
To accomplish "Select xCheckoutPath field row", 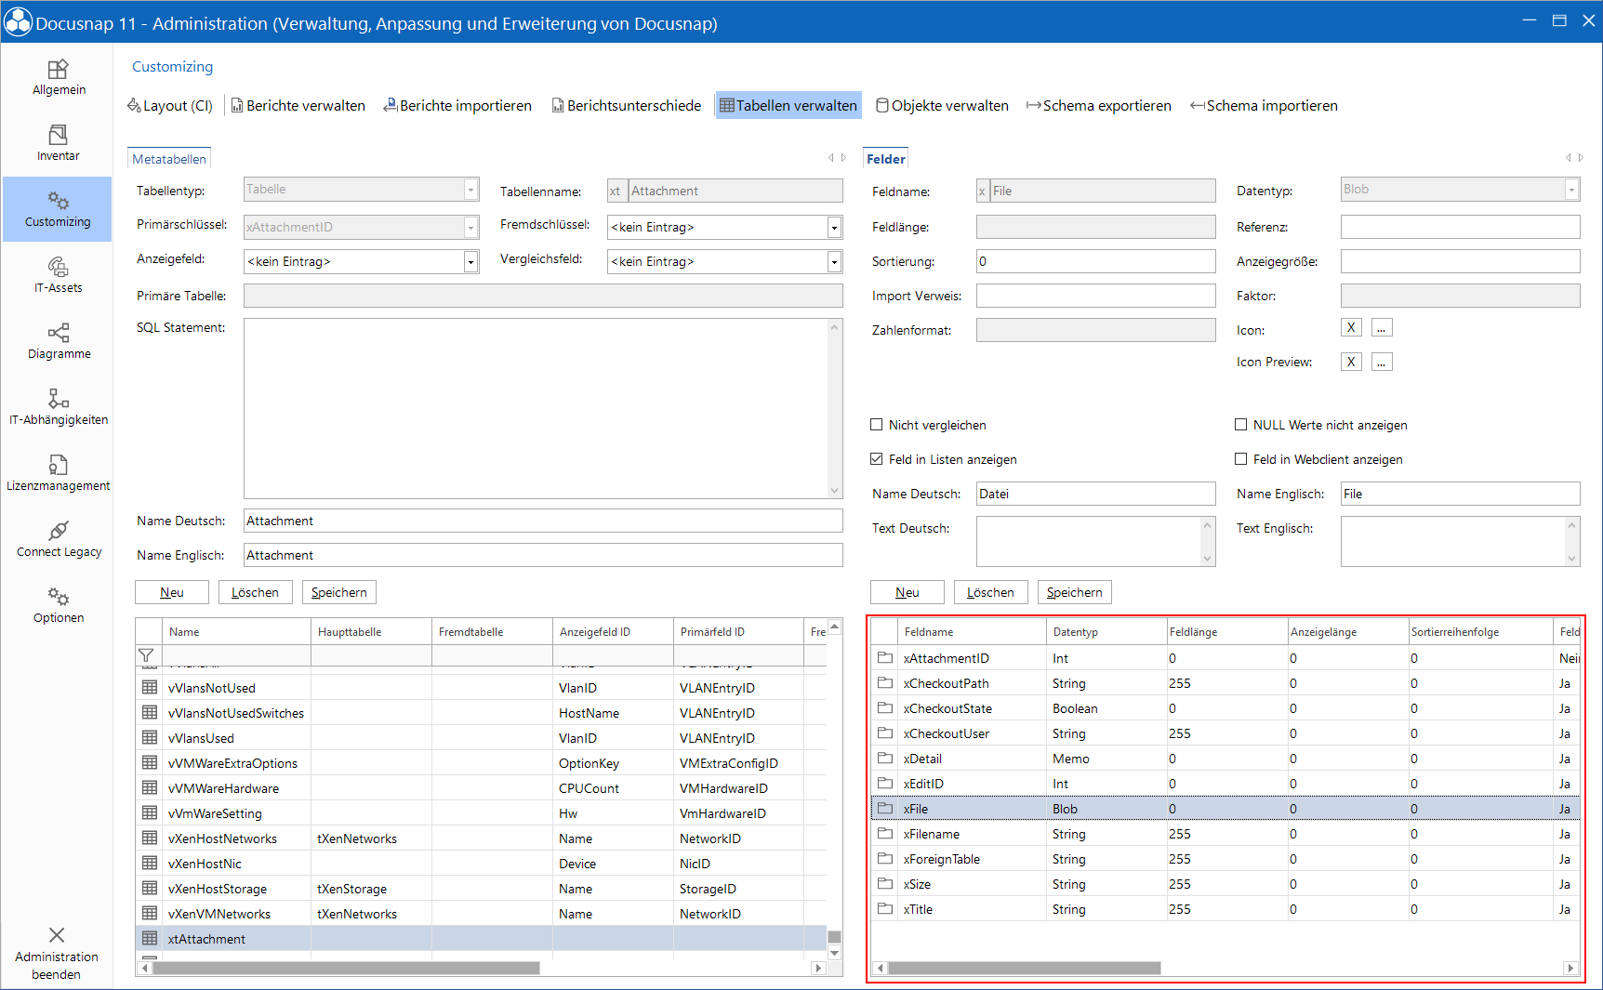I will (1225, 683).
